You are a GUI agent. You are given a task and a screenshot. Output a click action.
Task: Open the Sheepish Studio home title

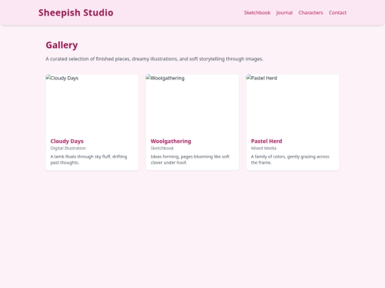(x=76, y=13)
